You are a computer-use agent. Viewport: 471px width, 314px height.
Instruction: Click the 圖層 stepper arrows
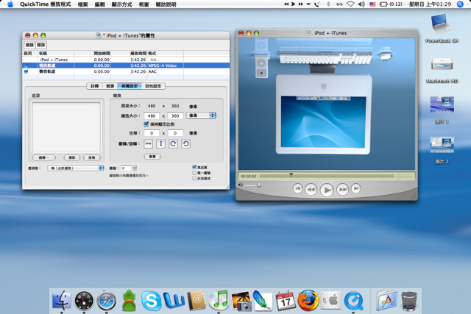click(135, 168)
